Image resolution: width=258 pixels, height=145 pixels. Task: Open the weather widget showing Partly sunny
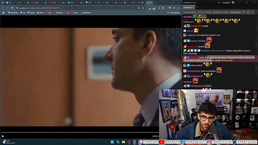[x=8, y=142]
